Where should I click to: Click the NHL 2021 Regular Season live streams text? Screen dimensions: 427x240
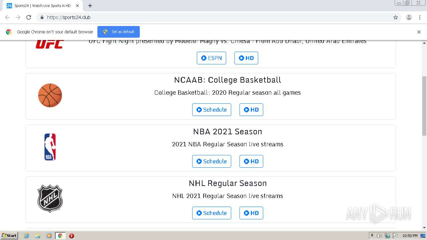(228, 196)
